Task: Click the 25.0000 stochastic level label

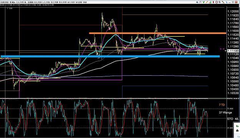Action: pyautogui.click(x=230, y=128)
